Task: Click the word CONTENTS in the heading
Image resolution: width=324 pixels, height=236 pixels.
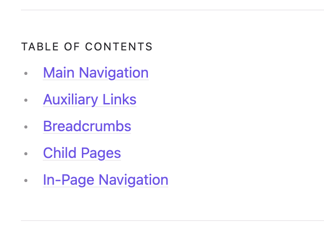Action: pos(119,47)
